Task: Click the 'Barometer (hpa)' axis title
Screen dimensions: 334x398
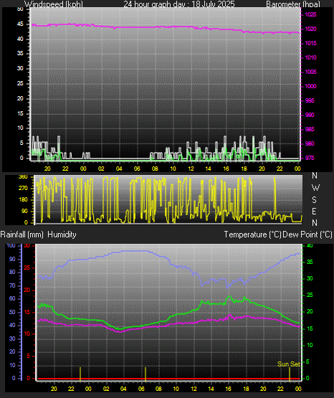Action: pos(293,4)
